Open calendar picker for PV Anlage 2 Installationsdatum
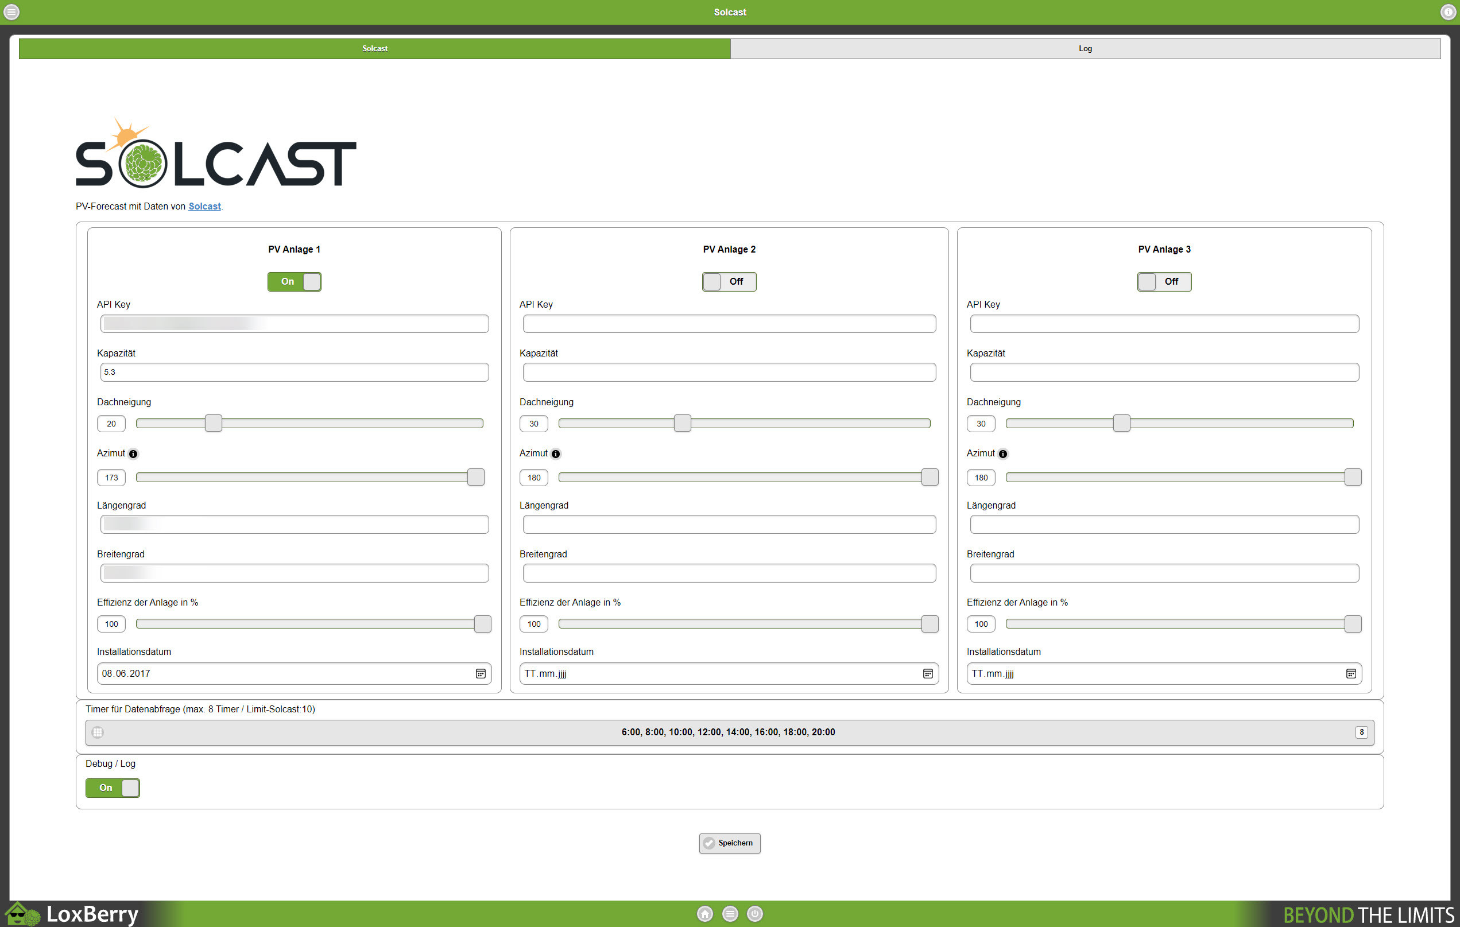 (928, 673)
